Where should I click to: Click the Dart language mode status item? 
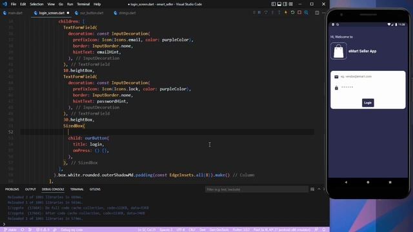tap(203, 229)
